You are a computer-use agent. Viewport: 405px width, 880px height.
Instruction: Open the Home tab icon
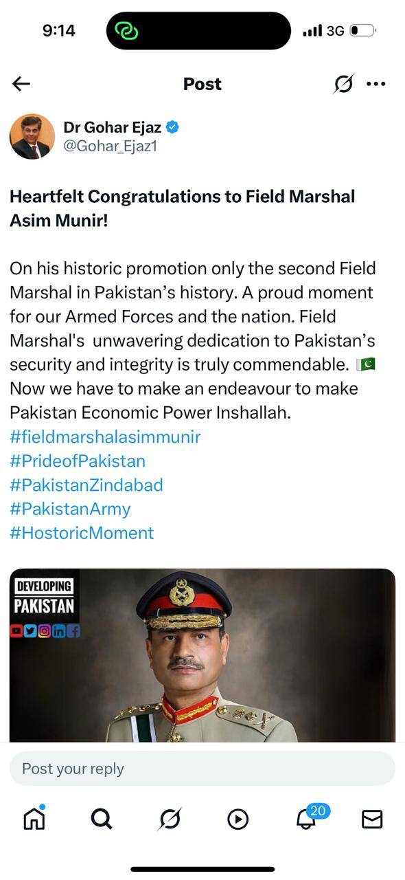(34, 818)
